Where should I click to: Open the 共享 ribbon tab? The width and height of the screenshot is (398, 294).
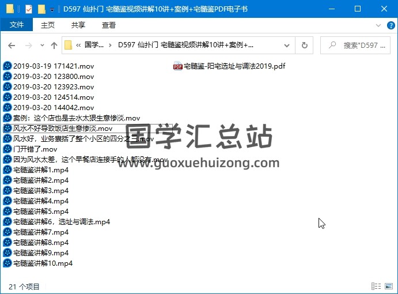click(x=78, y=25)
